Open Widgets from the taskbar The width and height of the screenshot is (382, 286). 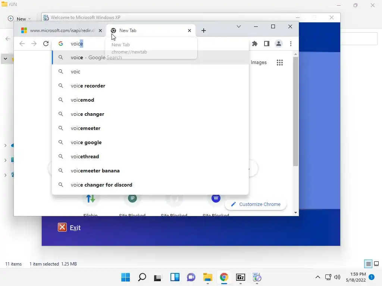point(175,277)
